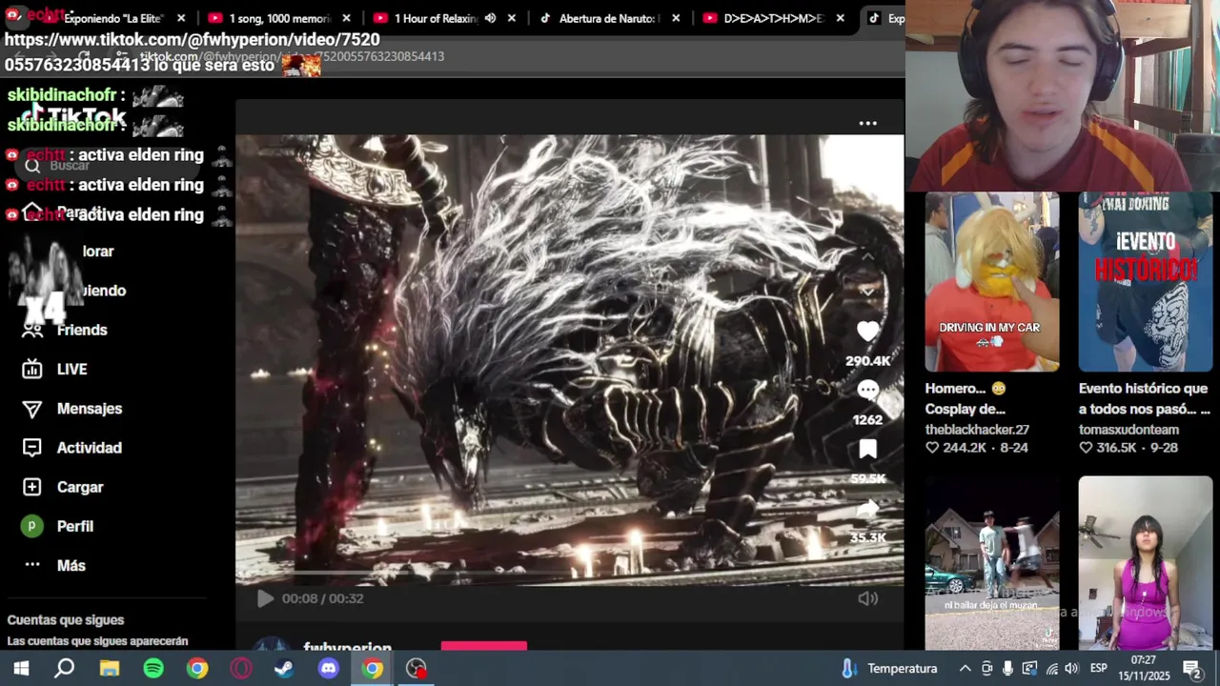The image size is (1220, 686).
Task: Click the Actividad chat icon
Action: click(x=32, y=448)
